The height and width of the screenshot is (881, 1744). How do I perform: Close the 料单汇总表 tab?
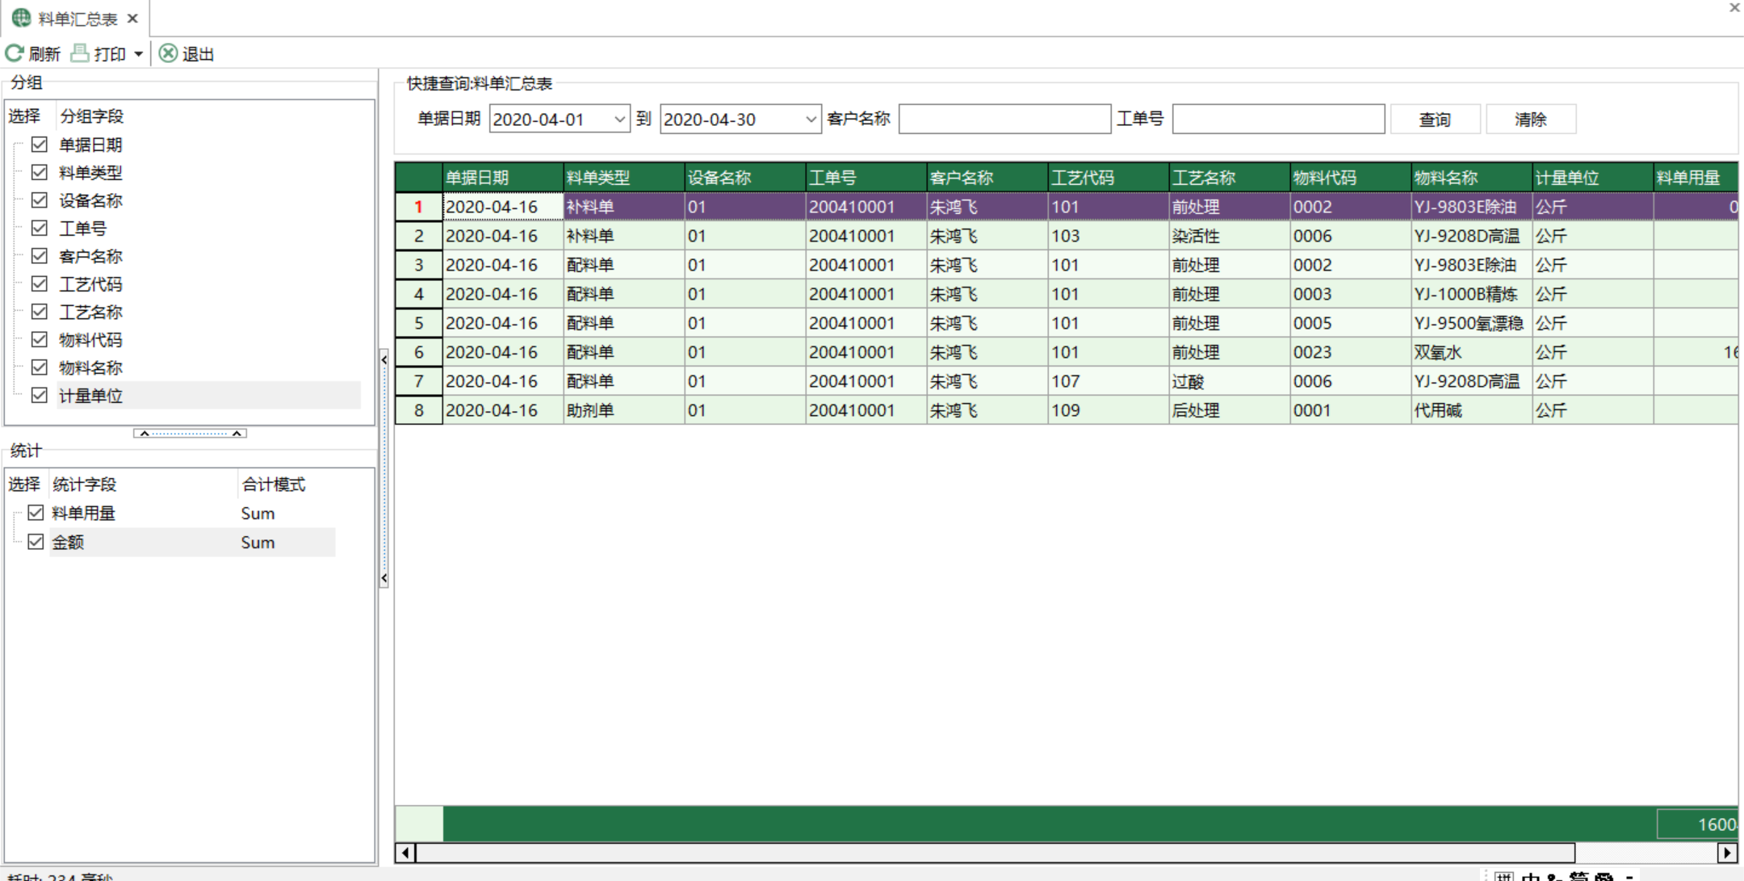133,18
